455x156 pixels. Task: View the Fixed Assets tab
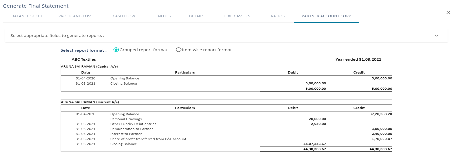pyautogui.click(x=237, y=16)
